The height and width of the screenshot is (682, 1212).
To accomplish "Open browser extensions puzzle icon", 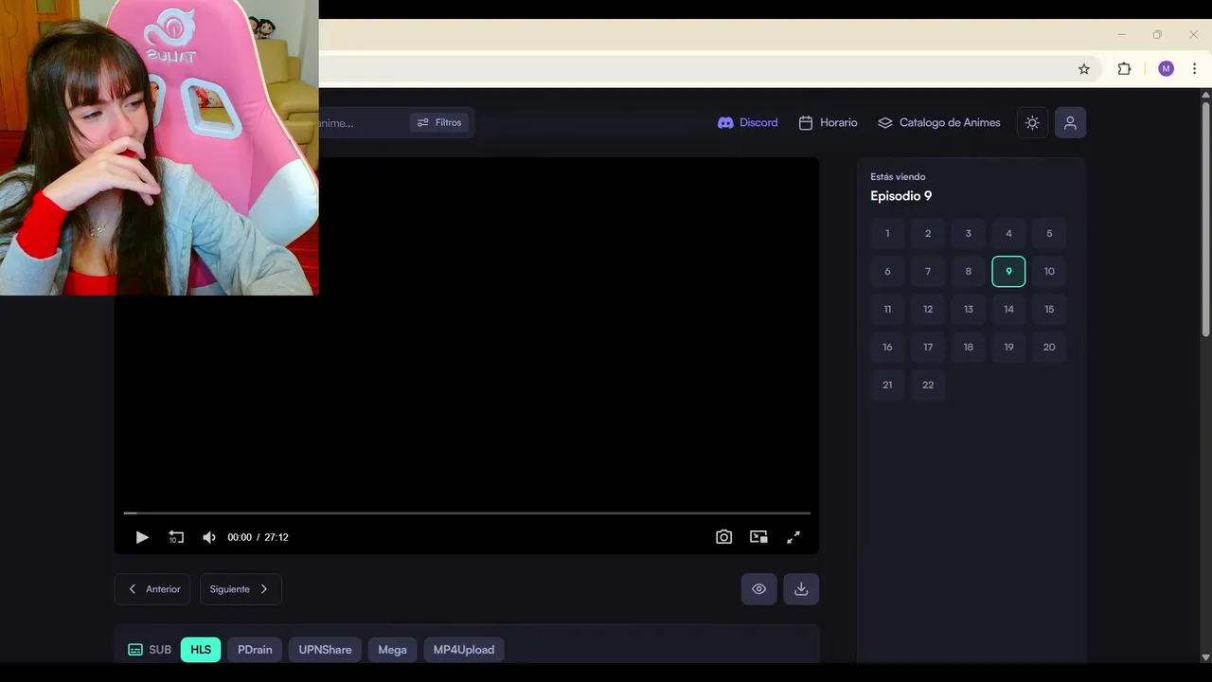I will coord(1124,68).
